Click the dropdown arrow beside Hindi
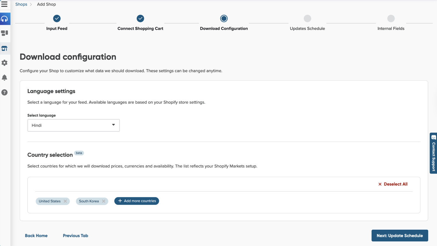437x246 pixels. pos(113,125)
